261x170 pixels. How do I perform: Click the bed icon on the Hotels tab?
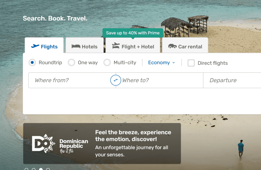click(x=76, y=46)
